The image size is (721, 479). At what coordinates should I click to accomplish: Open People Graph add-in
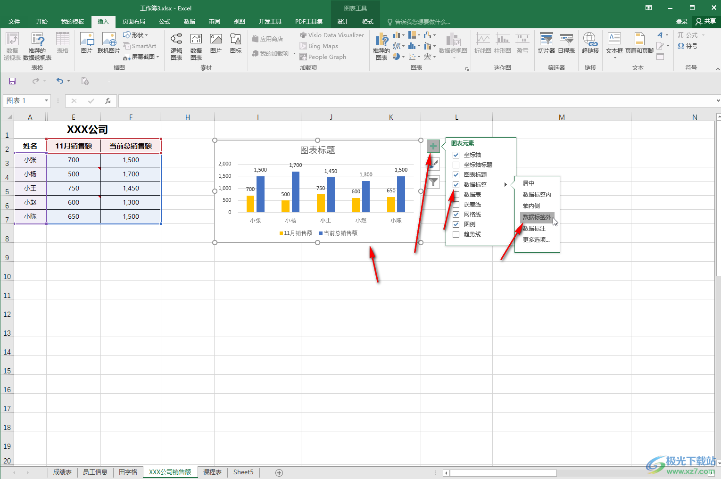tap(323, 57)
